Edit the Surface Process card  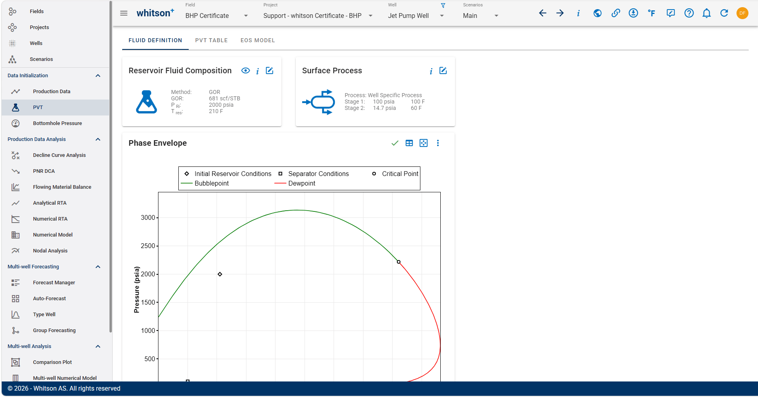[x=443, y=70]
